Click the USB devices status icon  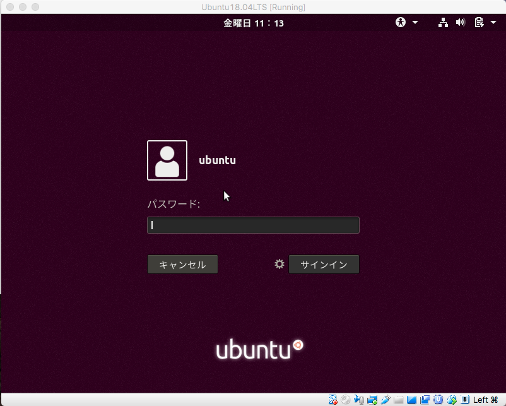(x=385, y=400)
